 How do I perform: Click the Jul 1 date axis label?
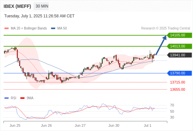(148, 125)
